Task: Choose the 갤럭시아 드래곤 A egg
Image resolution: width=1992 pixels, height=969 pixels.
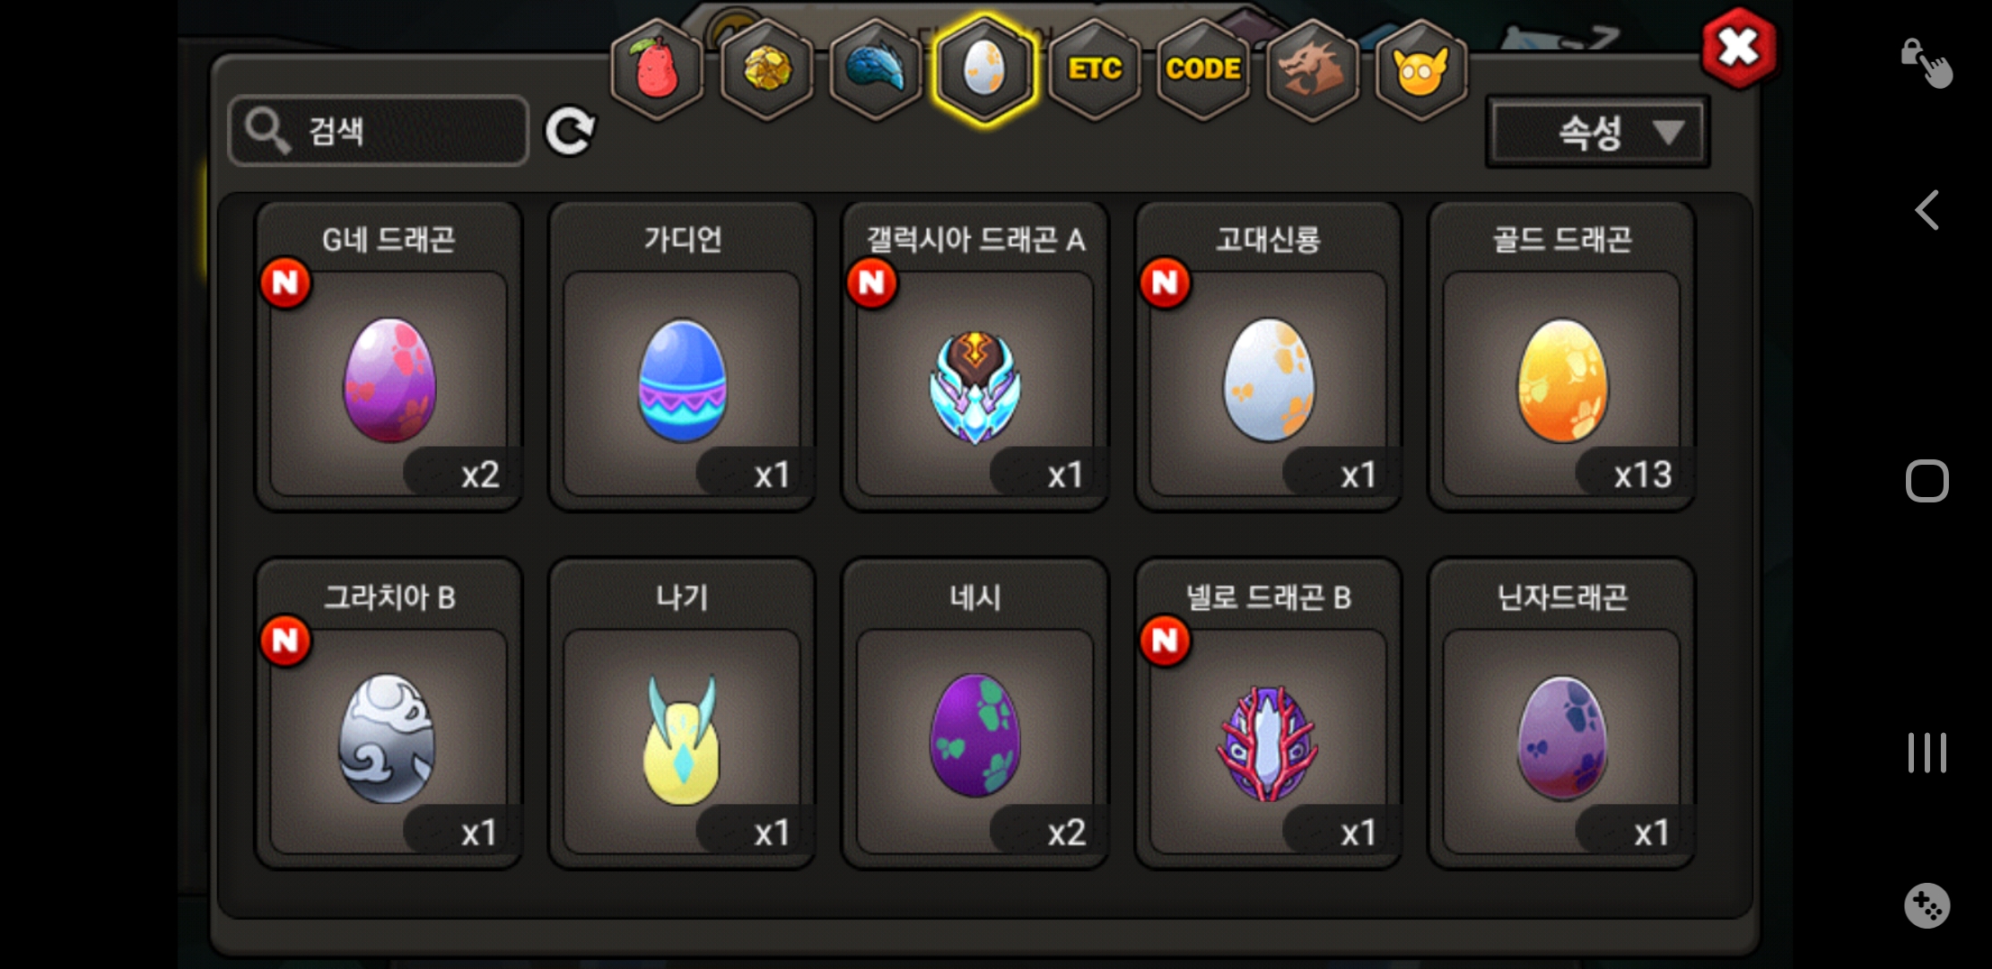Action: coord(975,356)
